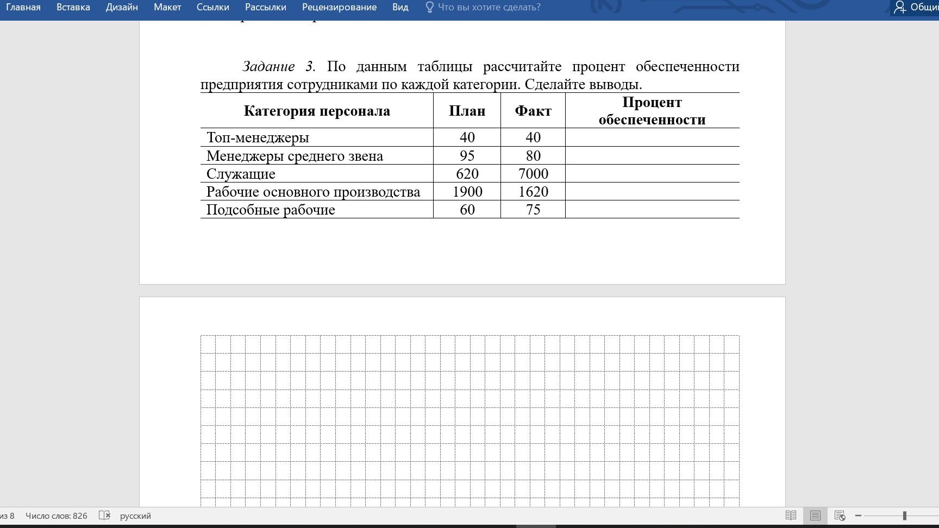Click the plan value 620
The height and width of the screenshot is (528, 939).
point(467,174)
